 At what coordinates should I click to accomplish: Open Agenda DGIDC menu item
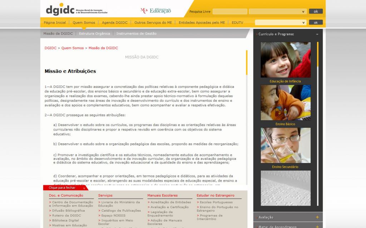pos(114,22)
